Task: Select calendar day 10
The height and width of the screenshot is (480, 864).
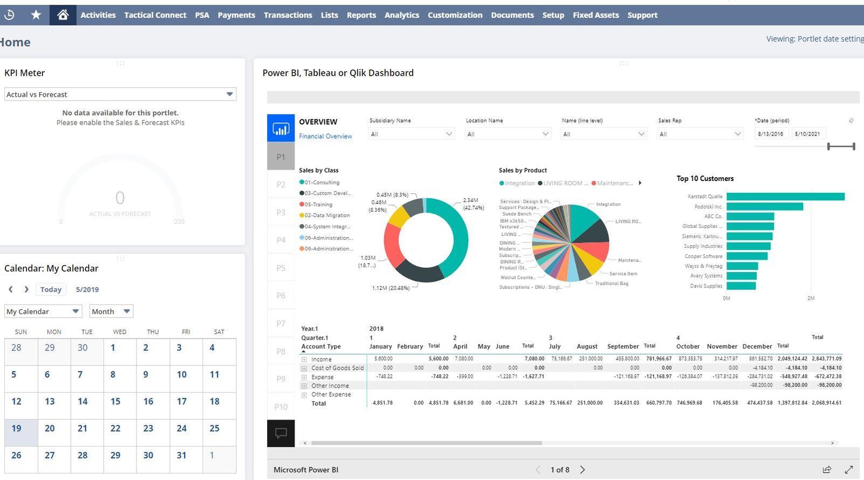Action: point(186,379)
